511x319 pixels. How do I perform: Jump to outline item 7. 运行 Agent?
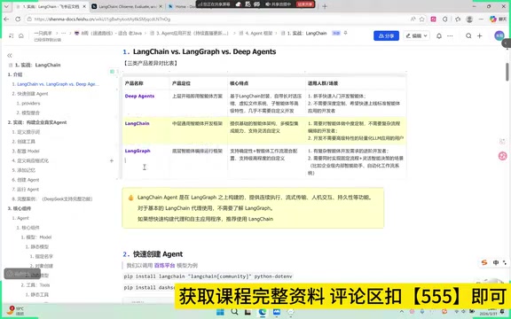[x=26, y=190]
